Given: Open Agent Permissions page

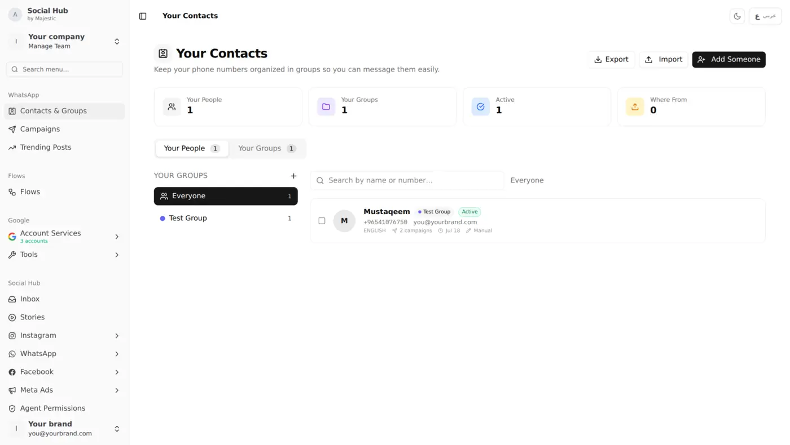Looking at the screenshot, I should (x=65, y=408).
